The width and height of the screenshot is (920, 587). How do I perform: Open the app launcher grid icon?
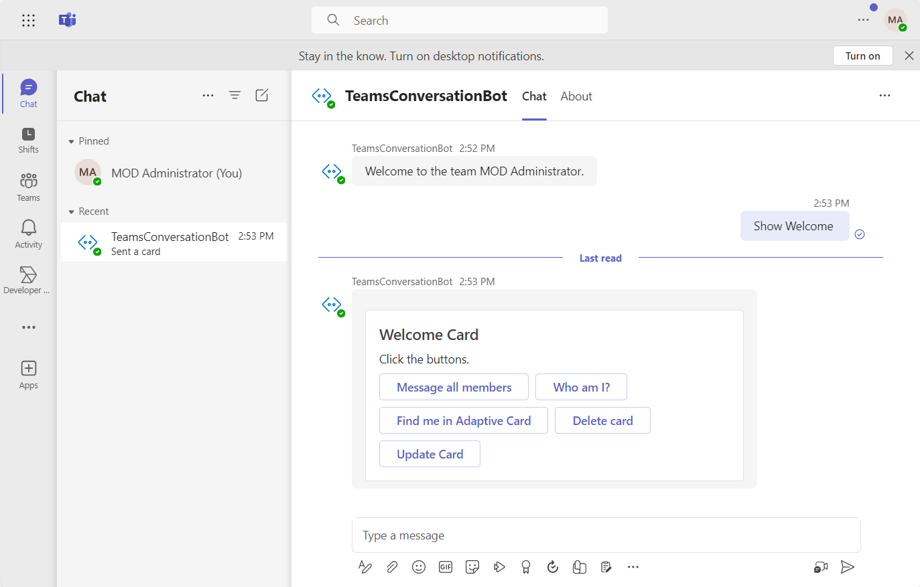[28, 20]
